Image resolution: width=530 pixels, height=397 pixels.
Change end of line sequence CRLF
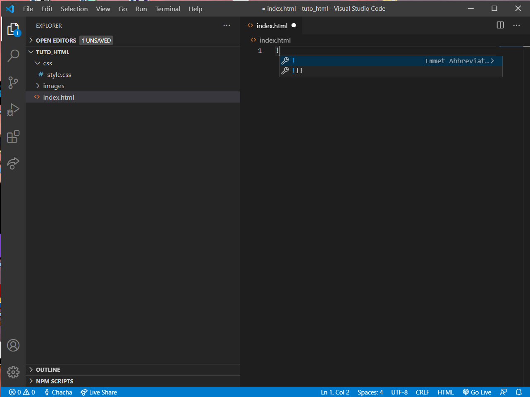423,392
